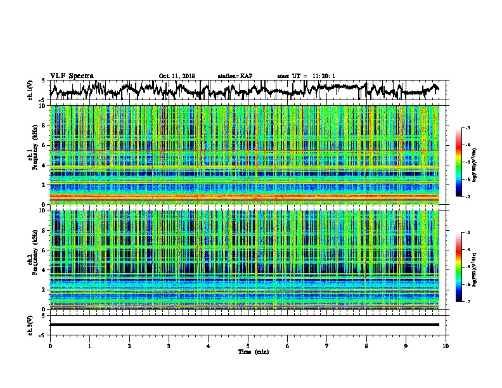
Task: Click the "-7" tick on ch.2 colorbar
Action: (x=467, y=301)
